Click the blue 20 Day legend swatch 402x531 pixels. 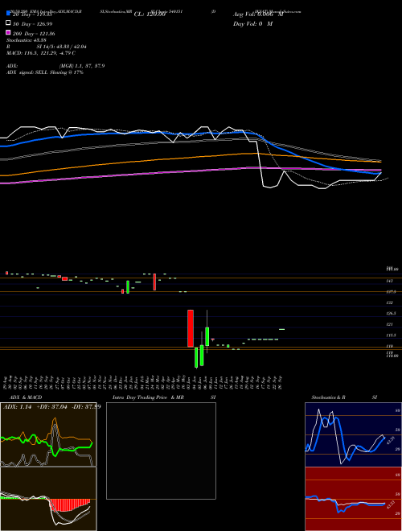coord(8,14)
